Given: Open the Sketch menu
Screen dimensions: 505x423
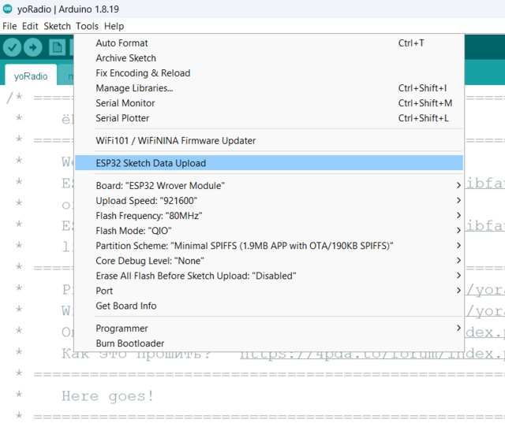Looking at the screenshot, I should pos(57,26).
